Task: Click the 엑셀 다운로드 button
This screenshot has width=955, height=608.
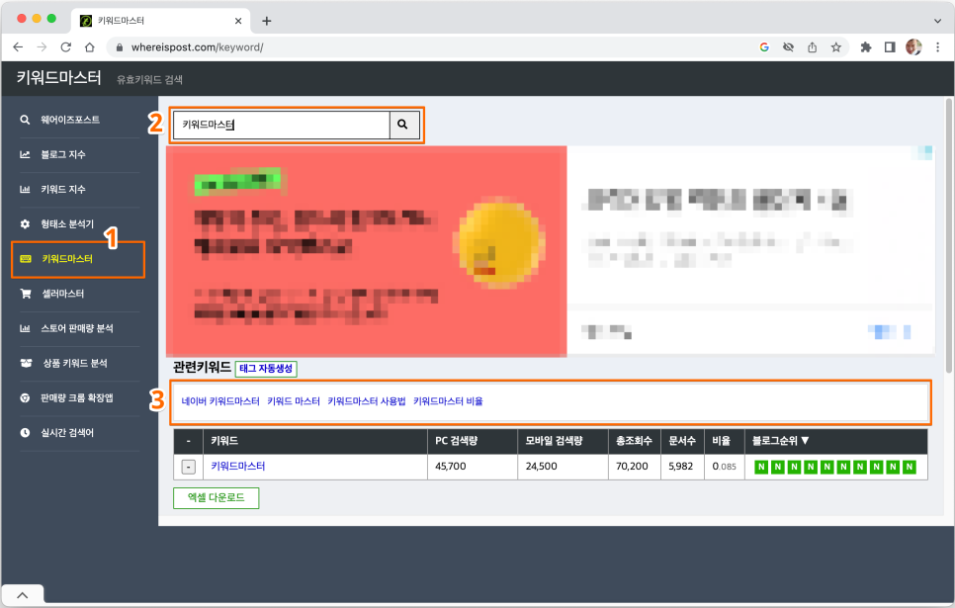Action: point(217,497)
